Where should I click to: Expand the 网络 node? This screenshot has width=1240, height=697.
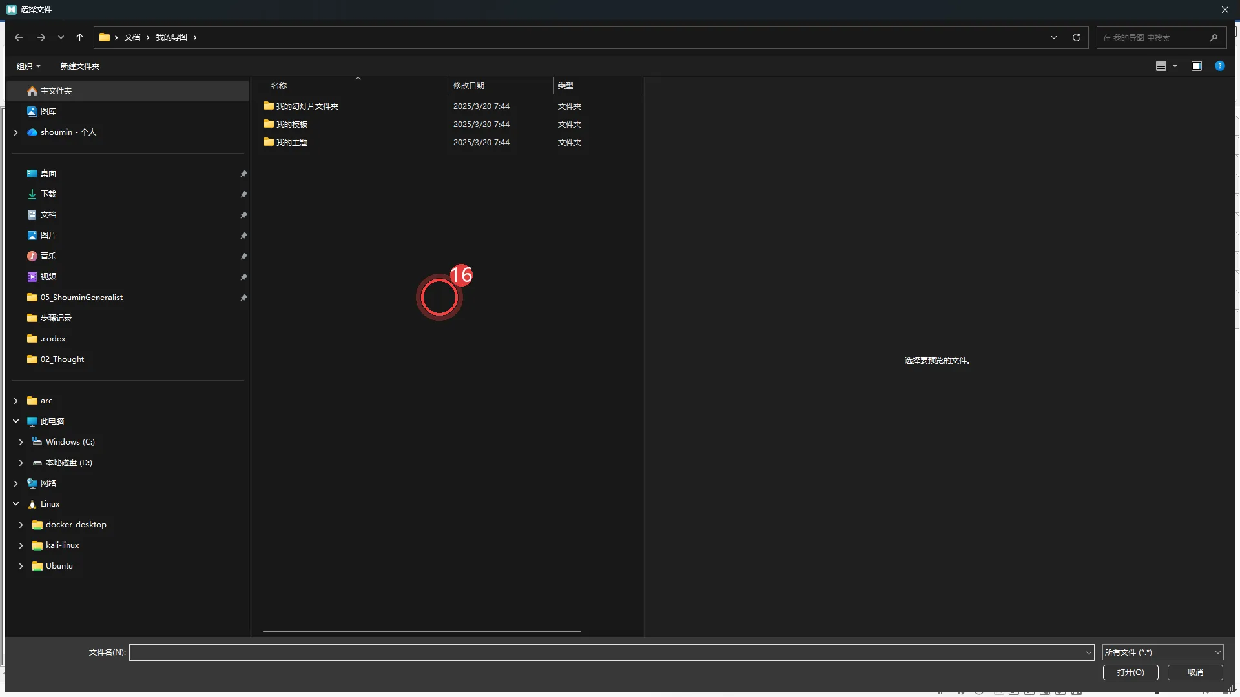click(x=16, y=483)
